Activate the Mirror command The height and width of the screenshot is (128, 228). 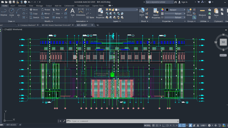[x=45, y=13]
